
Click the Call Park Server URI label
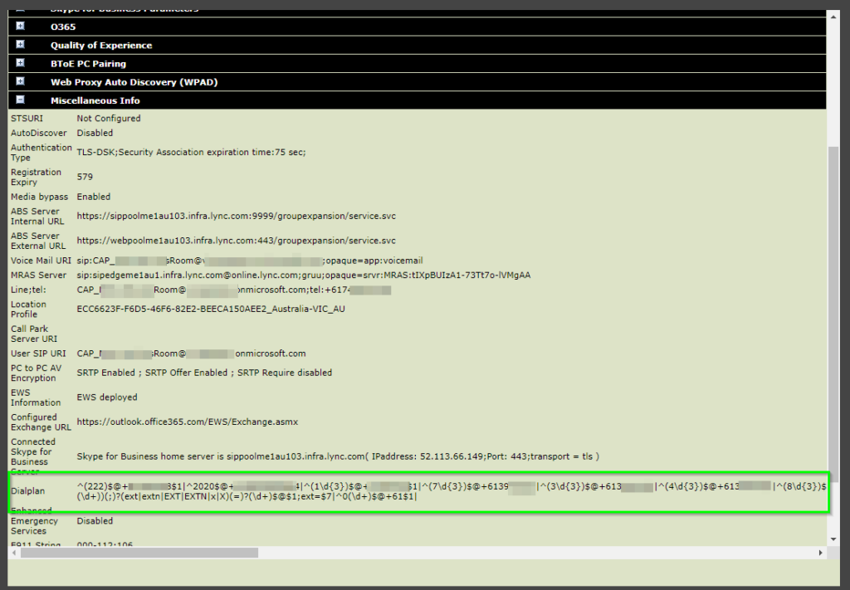point(33,334)
